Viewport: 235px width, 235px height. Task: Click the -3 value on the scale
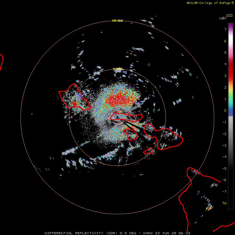coord(224,145)
